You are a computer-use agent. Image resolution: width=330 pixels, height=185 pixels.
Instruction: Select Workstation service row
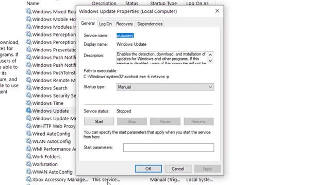coord(45,164)
